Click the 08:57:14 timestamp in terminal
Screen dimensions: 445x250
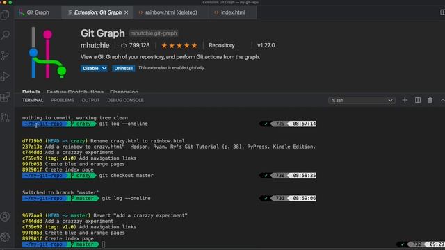tap(305, 124)
